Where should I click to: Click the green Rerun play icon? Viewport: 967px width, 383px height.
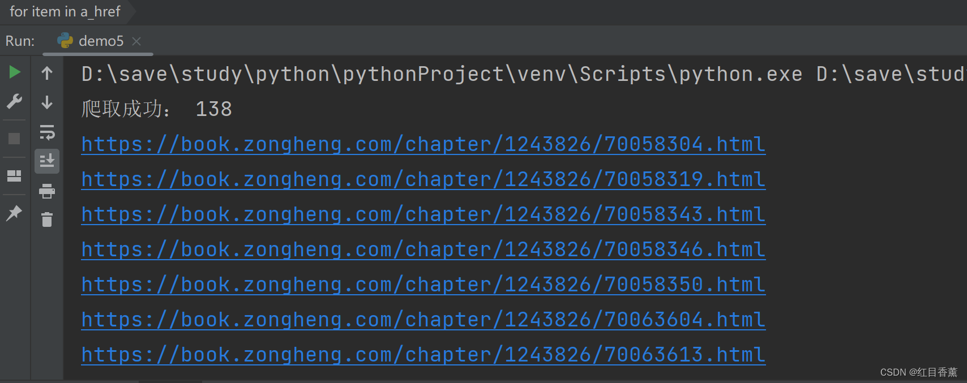(x=15, y=72)
